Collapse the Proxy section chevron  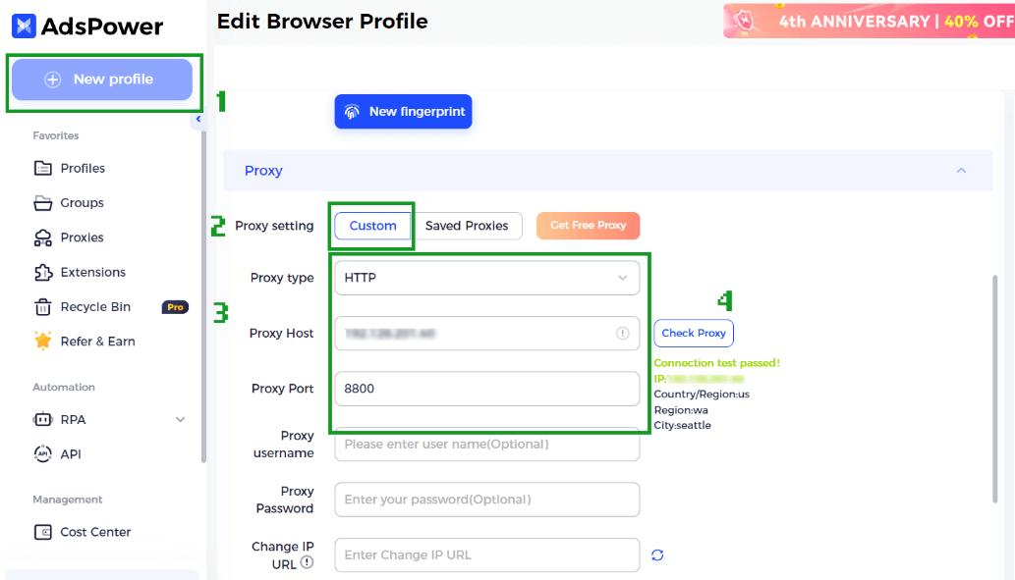[961, 171]
